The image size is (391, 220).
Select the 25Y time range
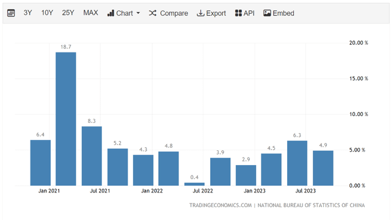(68, 13)
